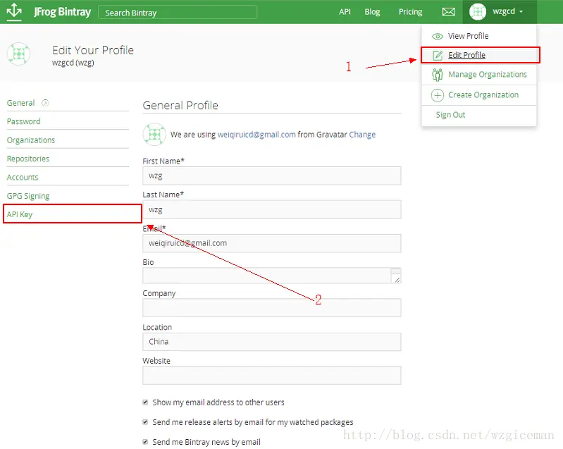Click the eye icon beside View Profile
The width and height of the screenshot is (563, 449).
tap(438, 36)
